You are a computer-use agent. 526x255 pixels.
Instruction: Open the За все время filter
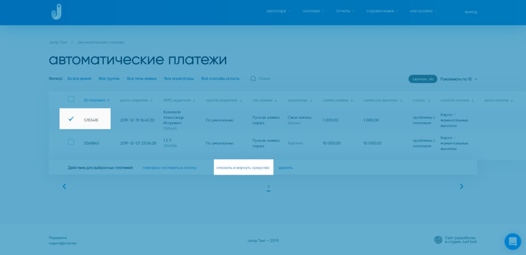[79, 79]
